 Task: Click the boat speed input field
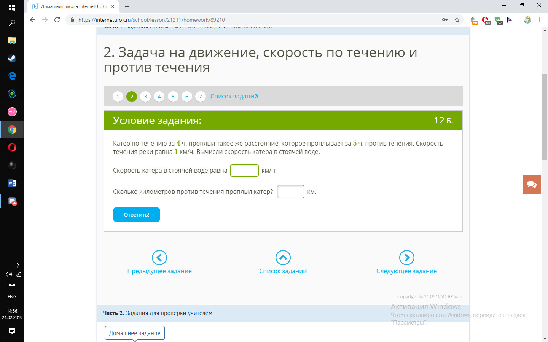tap(244, 171)
